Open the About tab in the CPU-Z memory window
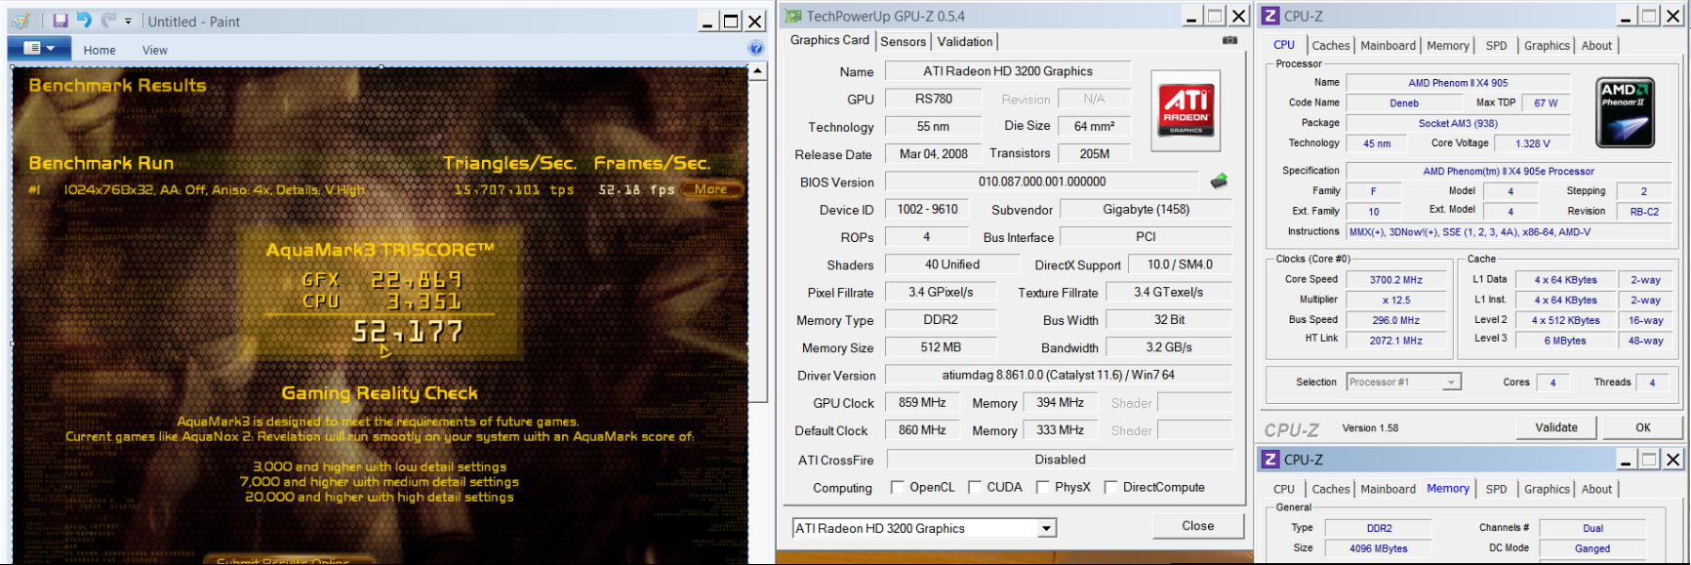Screen dimensions: 1691x565 tap(1597, 490)
